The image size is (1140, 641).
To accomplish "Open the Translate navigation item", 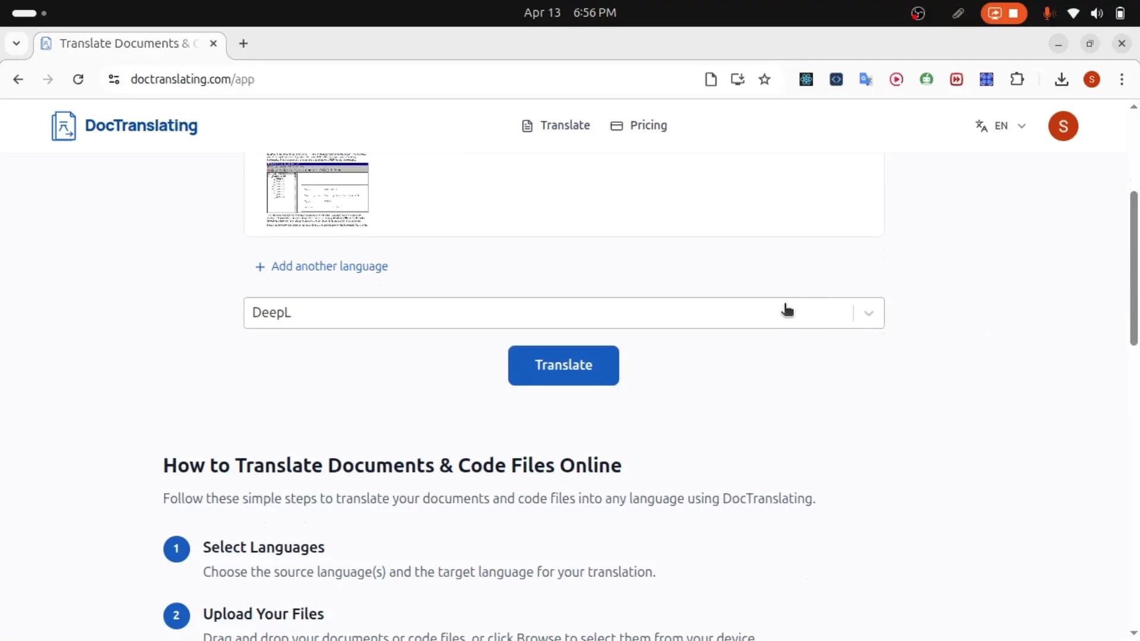I will pos(556,125).
